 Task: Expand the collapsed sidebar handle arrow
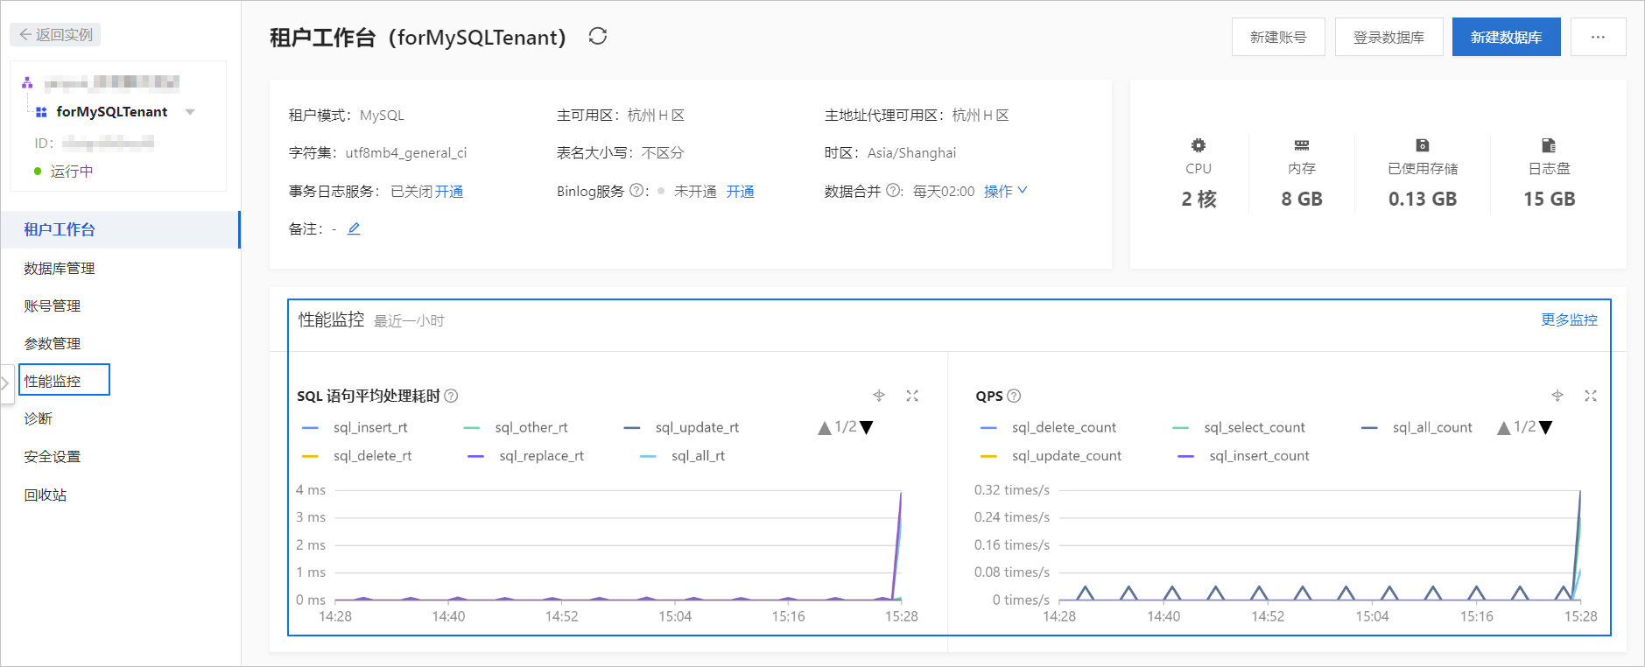[x=6, y=383]
